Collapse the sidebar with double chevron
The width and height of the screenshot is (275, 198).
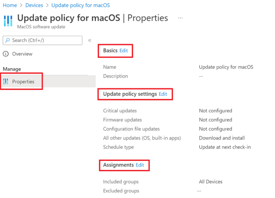coord(90,40)
